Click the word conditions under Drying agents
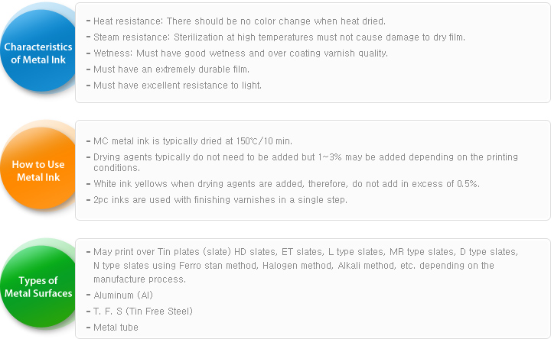 click(x=116, y=168)
